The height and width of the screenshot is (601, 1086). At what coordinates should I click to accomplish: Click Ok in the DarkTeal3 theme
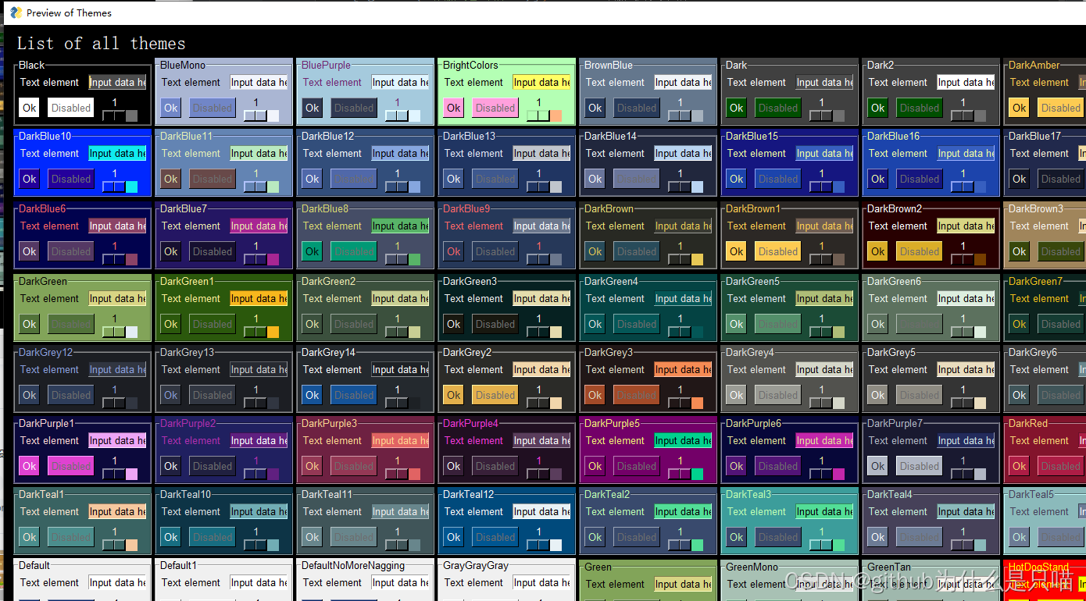point(737,537)
